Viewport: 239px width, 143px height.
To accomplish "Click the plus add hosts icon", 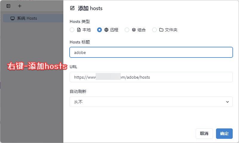I will coord(20,6).
